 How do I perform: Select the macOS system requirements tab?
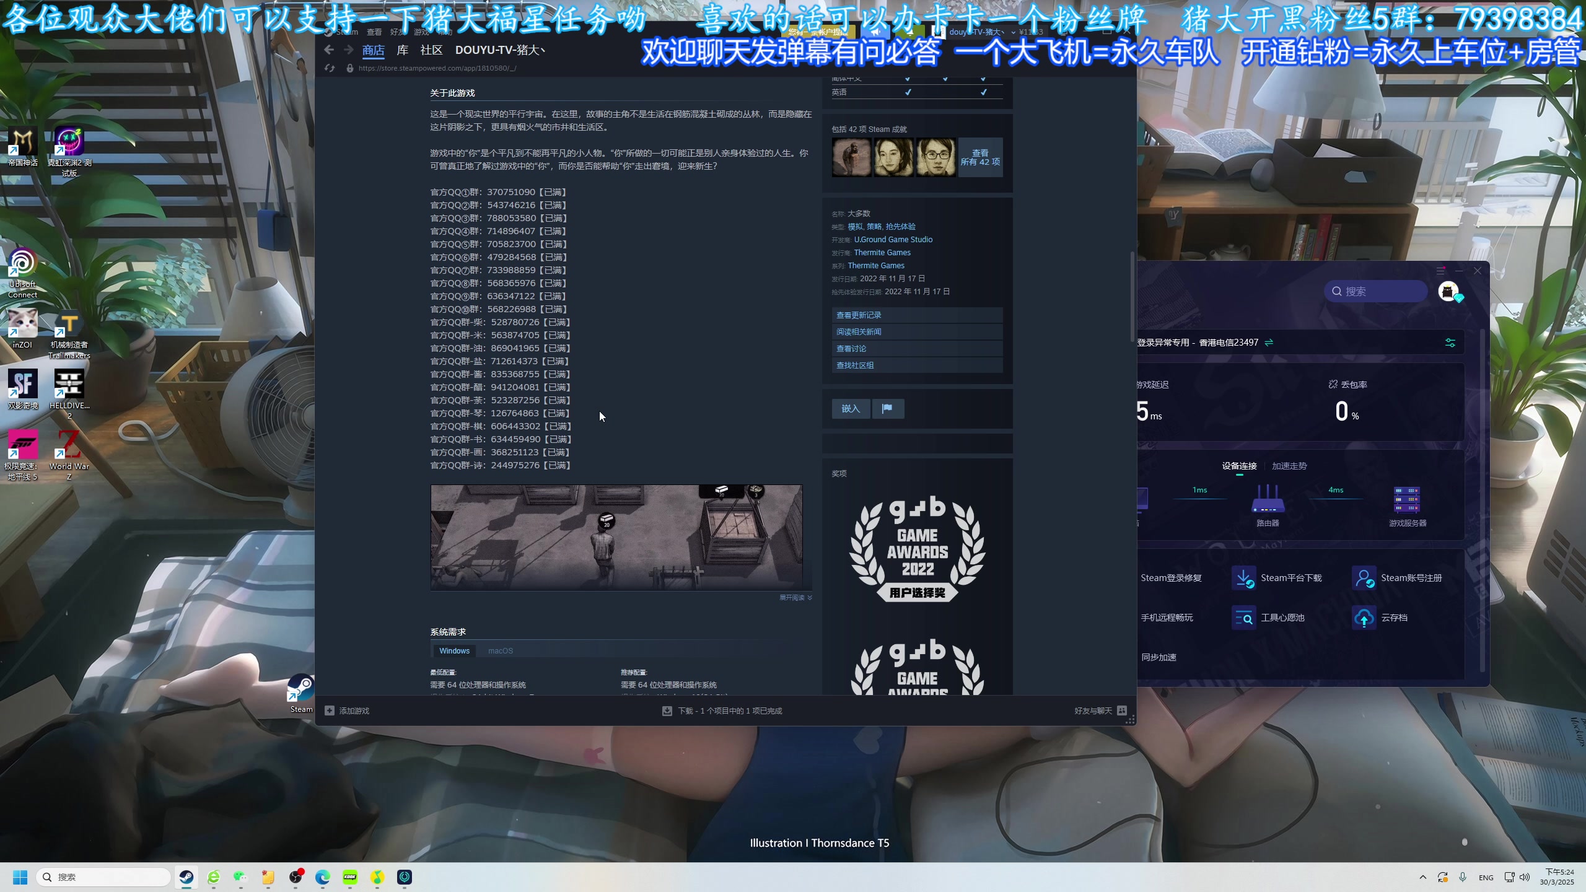pyautogui.click(x=500, y=651)
